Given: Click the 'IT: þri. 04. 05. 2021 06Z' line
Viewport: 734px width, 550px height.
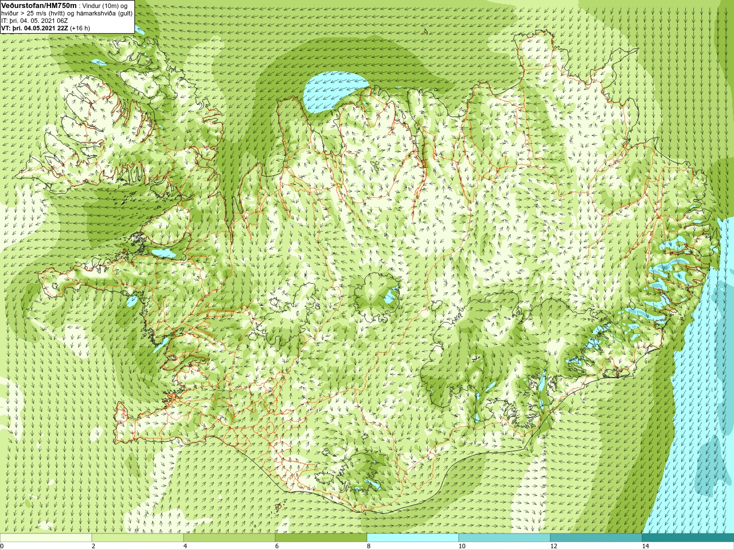Looking at the screenshot, I should coord(34,21).
